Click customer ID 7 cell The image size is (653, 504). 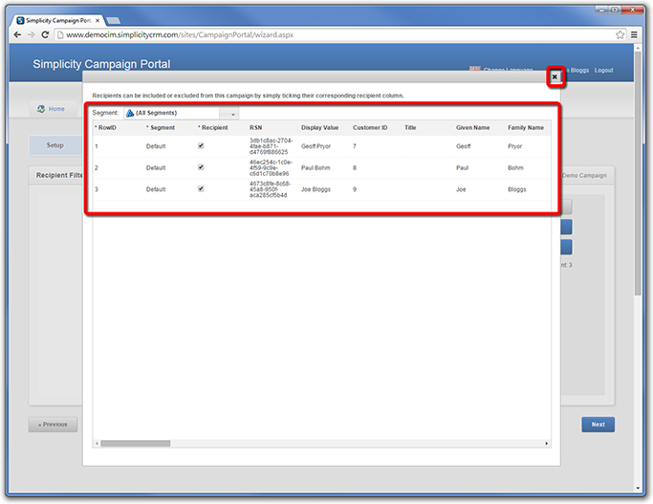(355, 146)
